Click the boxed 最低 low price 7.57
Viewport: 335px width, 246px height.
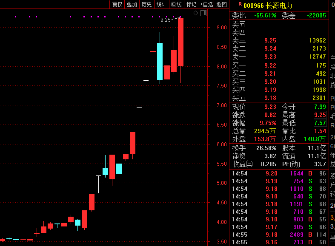pos(320,123)
